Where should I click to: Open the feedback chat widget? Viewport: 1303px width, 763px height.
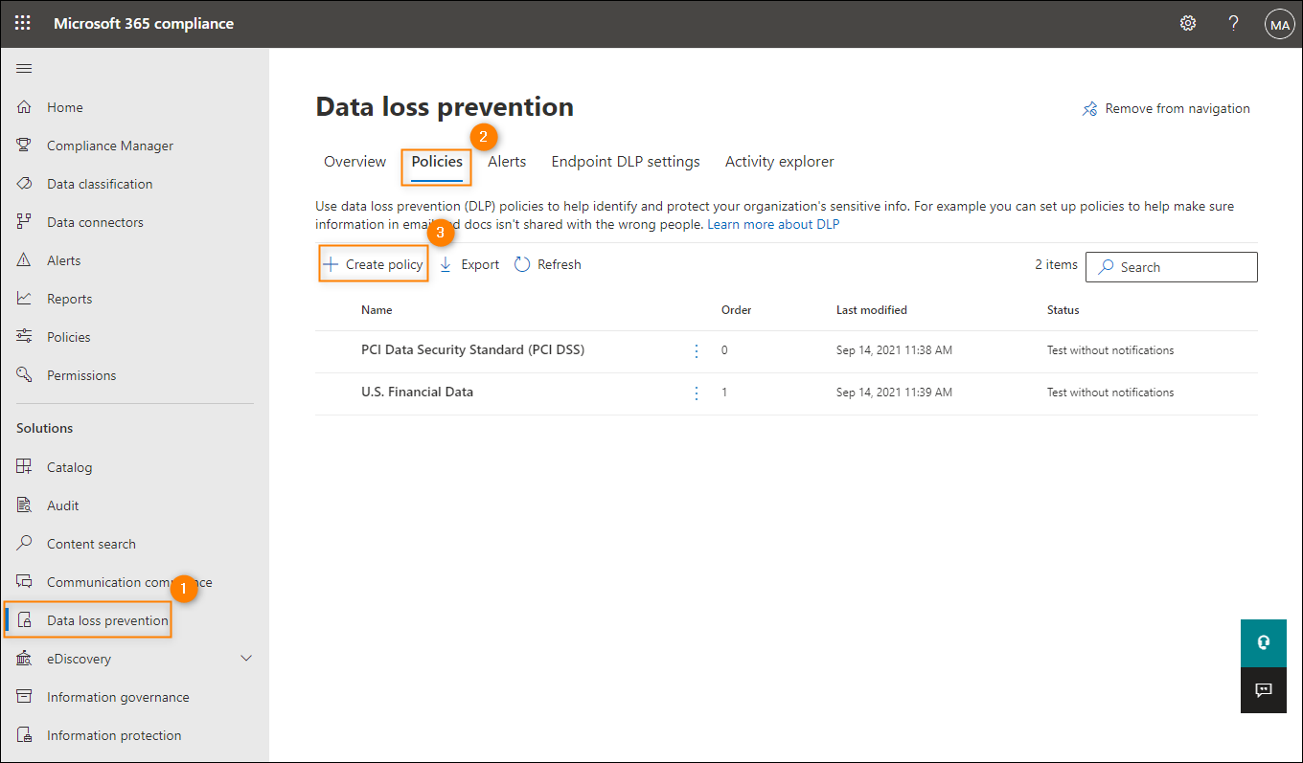click(x=1263, y=689)
